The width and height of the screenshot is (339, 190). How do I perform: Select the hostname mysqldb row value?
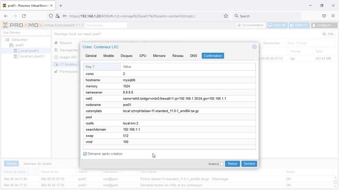coord(129,80)
